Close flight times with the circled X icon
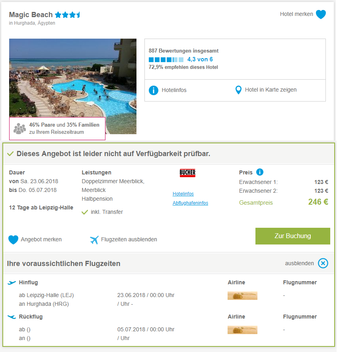The width and height of the screenshot is (337, 352). pyautogui.click(x=323, y=263)
